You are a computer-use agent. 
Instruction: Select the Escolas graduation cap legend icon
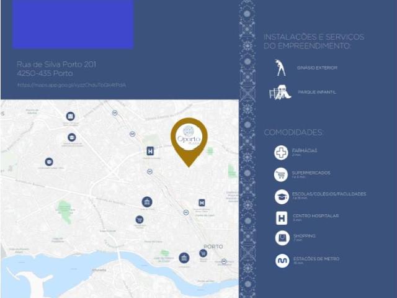coord(282,197)
